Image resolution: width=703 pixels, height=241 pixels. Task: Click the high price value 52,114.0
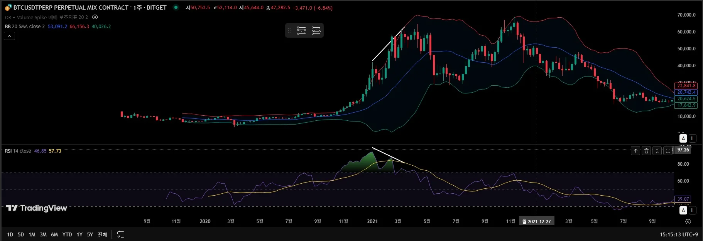click(x=227, y=8)
